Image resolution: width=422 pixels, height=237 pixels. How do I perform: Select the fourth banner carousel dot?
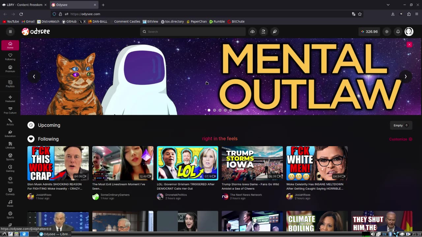point(226,110)
